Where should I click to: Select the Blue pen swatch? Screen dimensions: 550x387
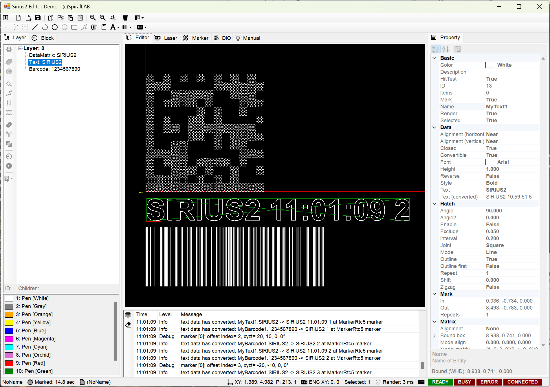[9, 331]
